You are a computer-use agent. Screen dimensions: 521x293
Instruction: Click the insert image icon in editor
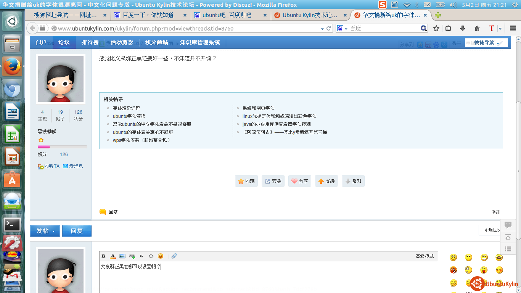(122, 256)
